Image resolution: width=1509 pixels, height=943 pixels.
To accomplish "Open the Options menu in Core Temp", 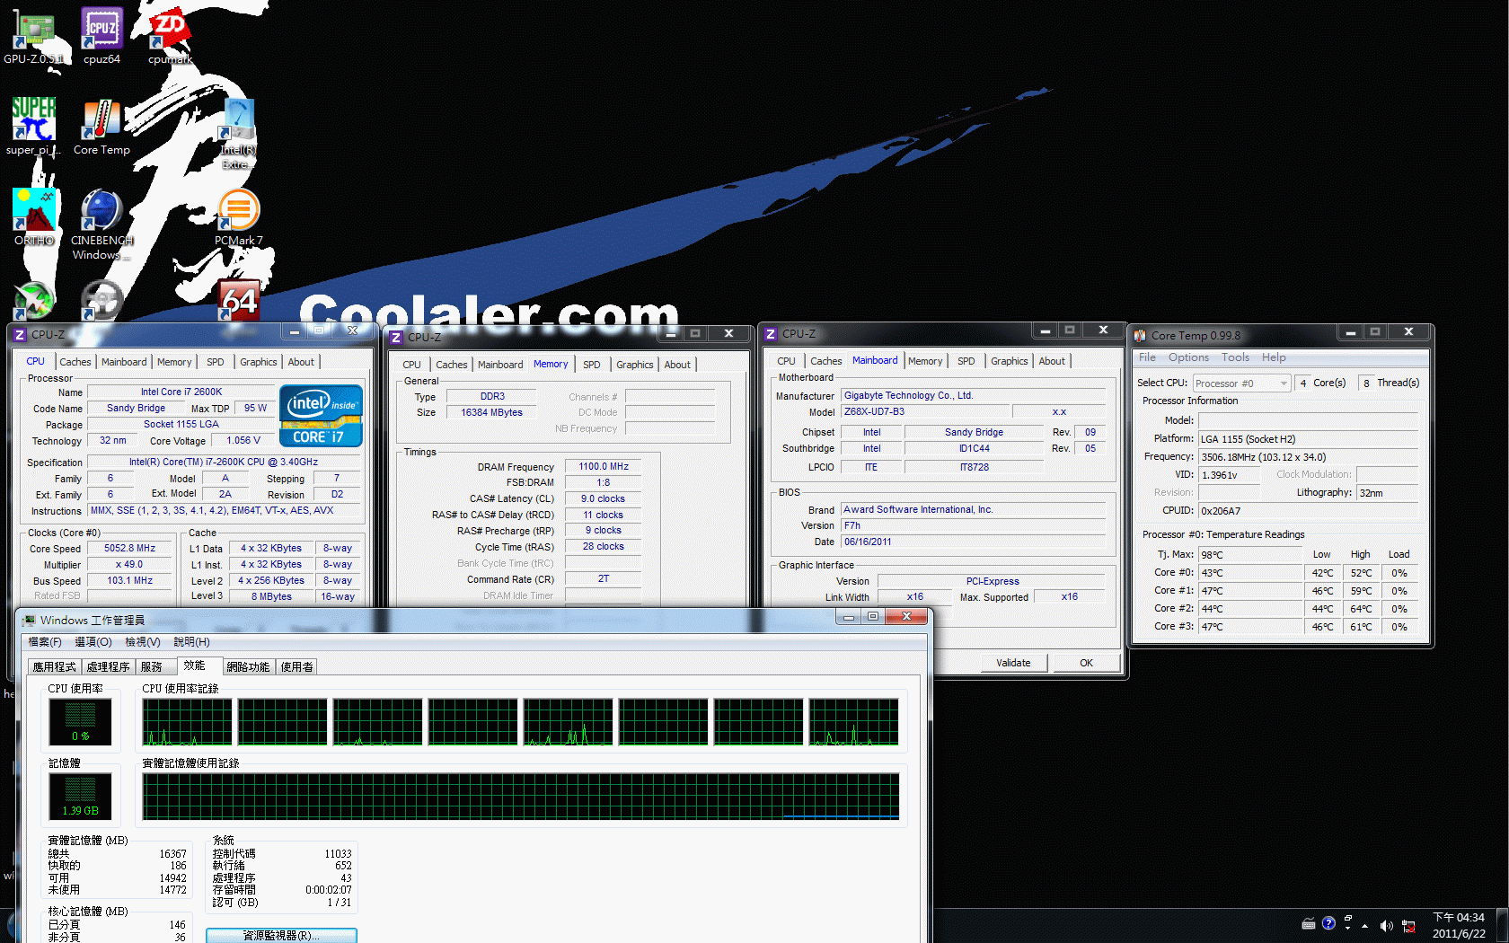I will click(x=1188, y=357).
